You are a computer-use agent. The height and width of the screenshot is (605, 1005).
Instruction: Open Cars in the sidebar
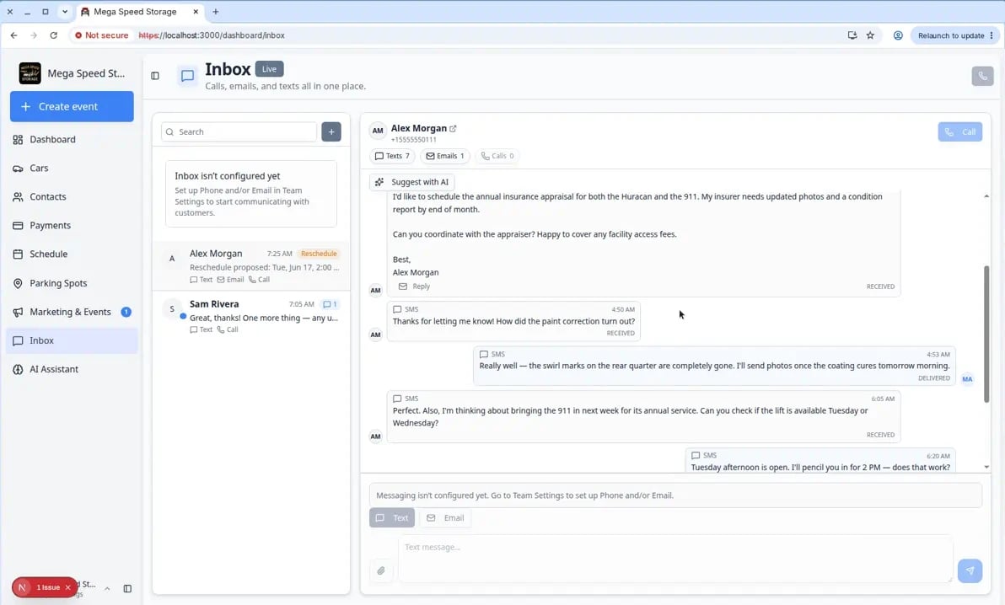tap(72, 168)
